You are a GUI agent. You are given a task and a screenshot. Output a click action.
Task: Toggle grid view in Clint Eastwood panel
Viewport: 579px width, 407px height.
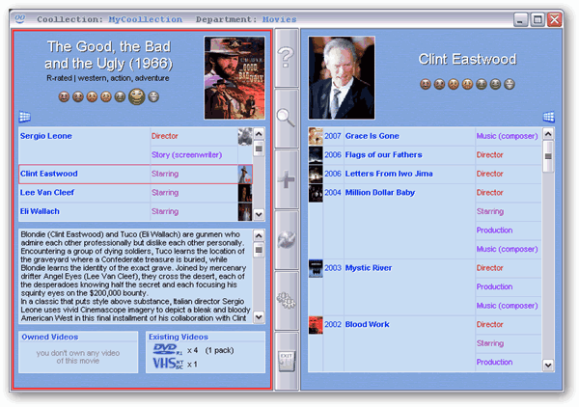coord(549,117)
